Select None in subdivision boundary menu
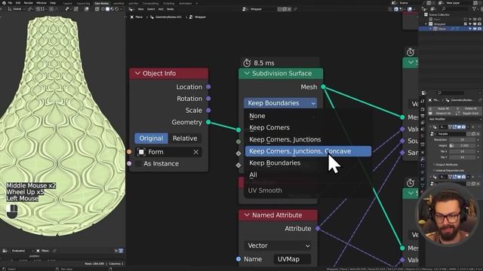The image size is (483, 271). pyautogui.click(x=308, y=116)
